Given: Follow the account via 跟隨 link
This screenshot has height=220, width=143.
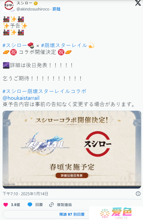Looking at the screenshot, I should click(x=56, y=9).
